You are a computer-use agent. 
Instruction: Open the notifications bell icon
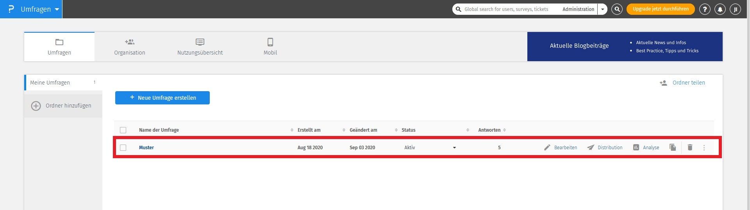(720, 9)
